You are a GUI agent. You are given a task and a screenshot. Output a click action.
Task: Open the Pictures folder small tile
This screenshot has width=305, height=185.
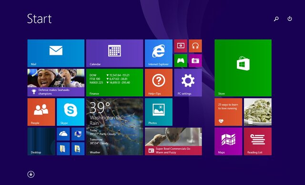(78, 149)
